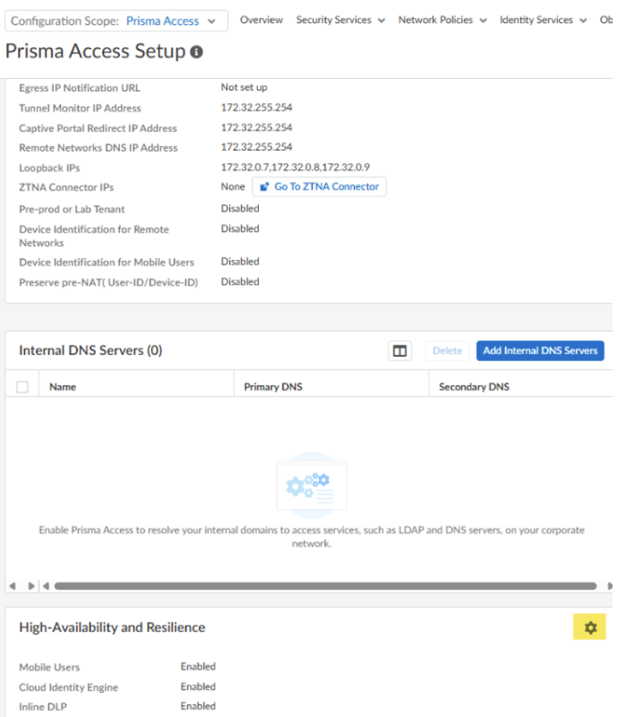Open the column layout icon for DNS table
The width and height of the screenshot is (643, 717).
400,351
